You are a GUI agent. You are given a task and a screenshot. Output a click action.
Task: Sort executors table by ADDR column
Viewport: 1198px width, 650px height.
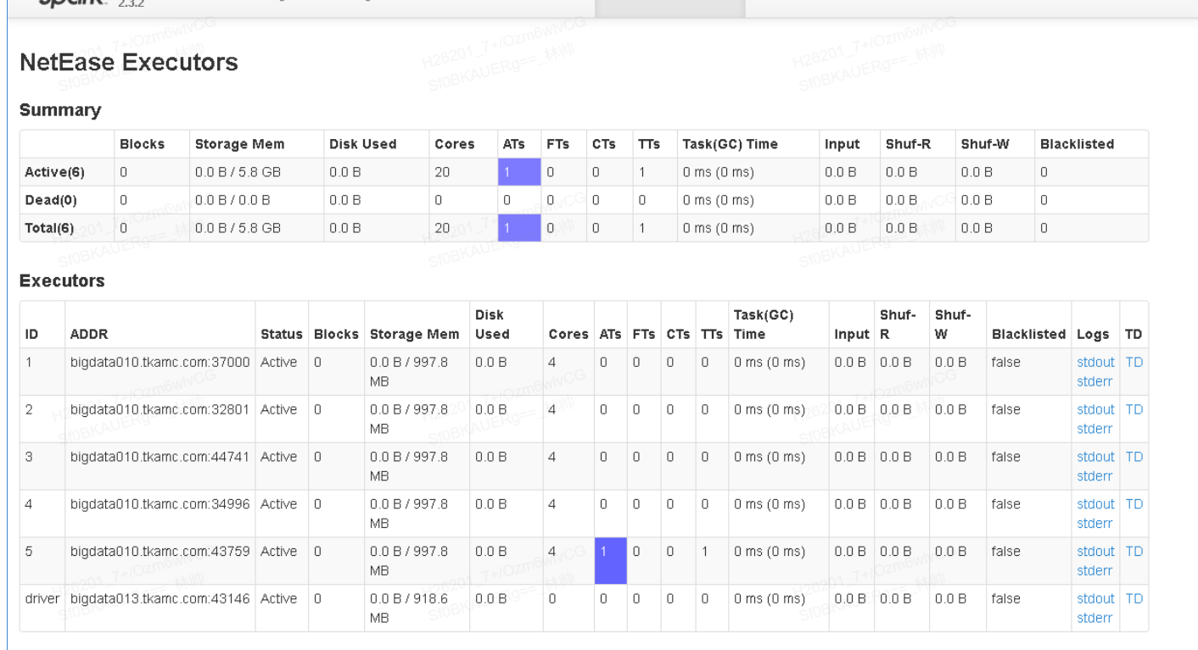(88, 335)
